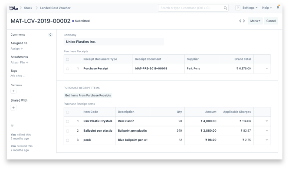Expand Raw Plastic Crystals row dropdown arrow
Screen dimensions: 289x169
[267, 121]
